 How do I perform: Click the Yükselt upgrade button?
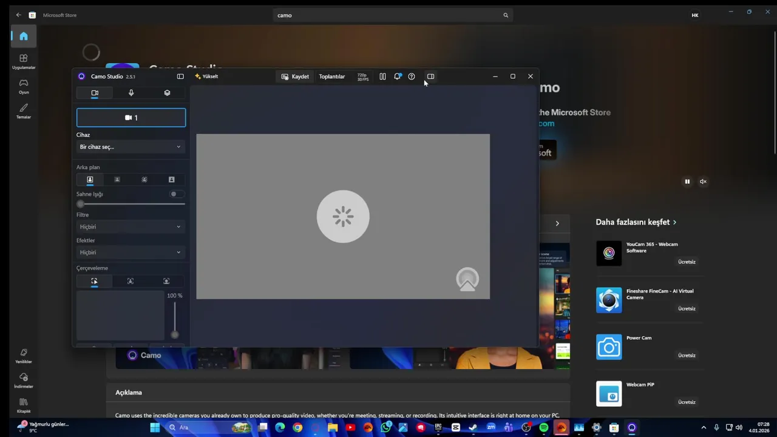coord(206,76)
